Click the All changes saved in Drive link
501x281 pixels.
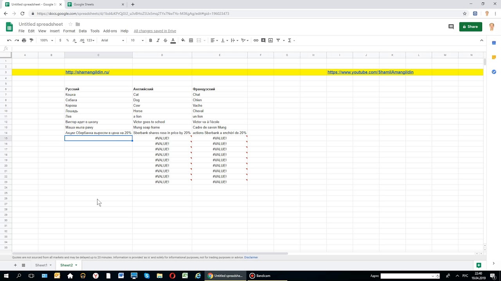[155, 31]
